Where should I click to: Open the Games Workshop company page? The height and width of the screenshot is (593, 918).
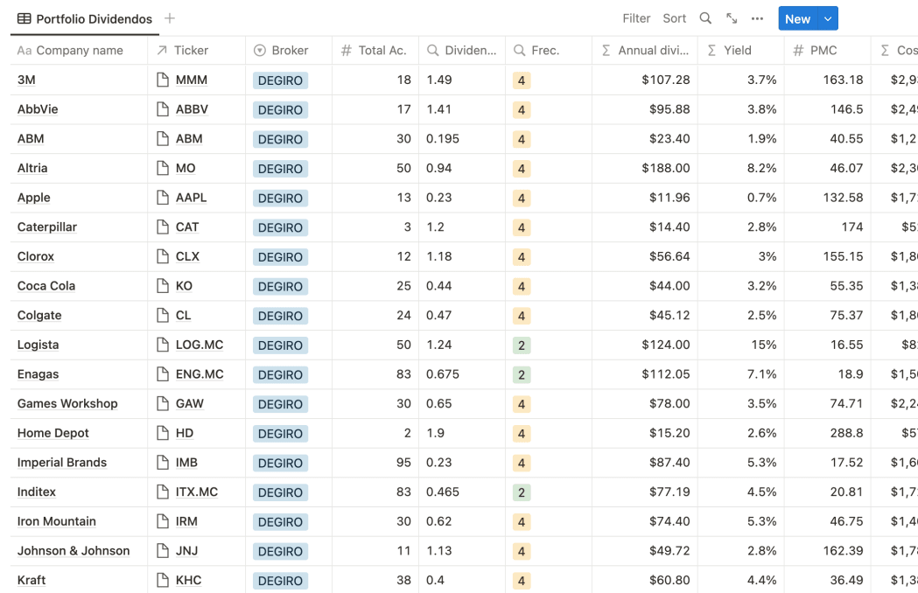tap(67, 403)
